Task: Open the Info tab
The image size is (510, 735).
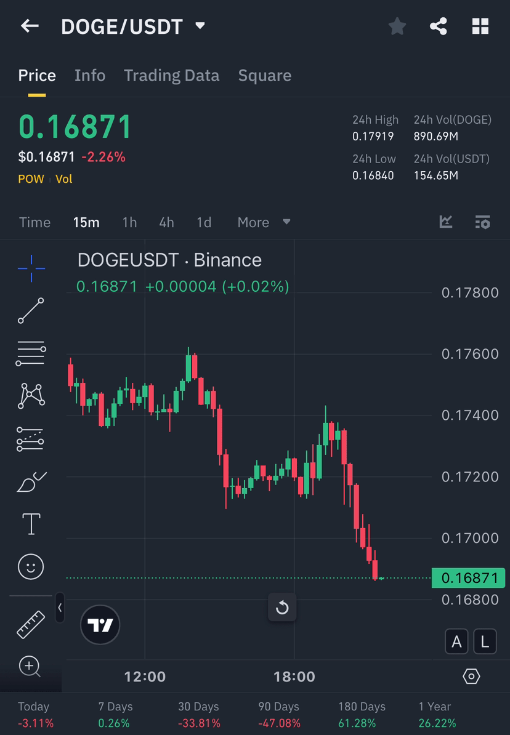Action: [x=90, y=75]
